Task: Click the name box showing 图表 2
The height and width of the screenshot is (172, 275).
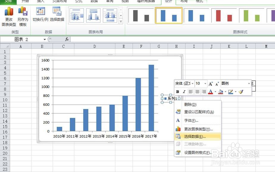Action: [x=21, y=39]
